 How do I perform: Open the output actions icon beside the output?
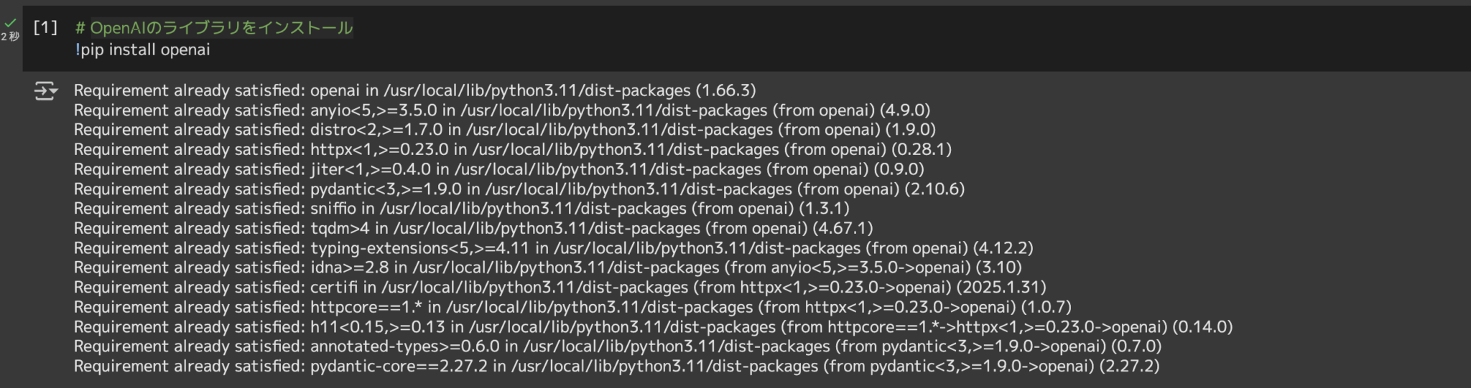point(45,91)
